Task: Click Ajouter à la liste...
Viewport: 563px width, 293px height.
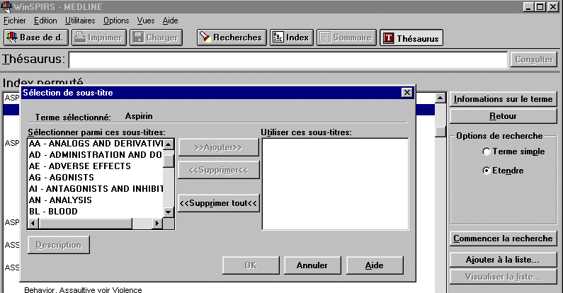Action: (x=503, y=260)
